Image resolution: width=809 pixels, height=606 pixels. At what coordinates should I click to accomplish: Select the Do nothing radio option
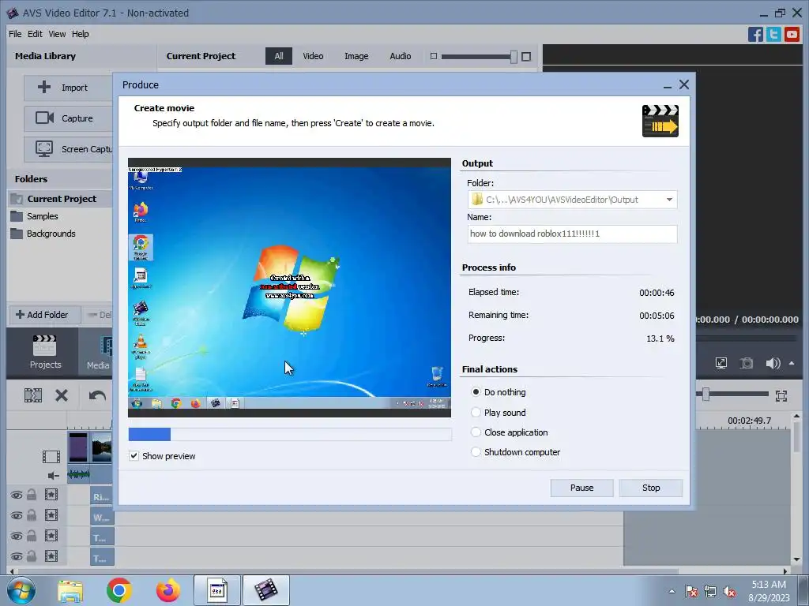[x=476, y=392]
